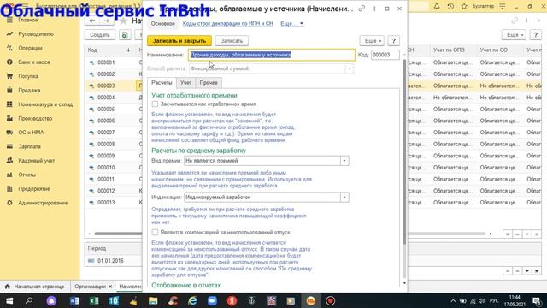Open Коды строк декларации по ИПН и СН link
The width and height of the screenshot is (547, 308).
(x=228, y=23)
